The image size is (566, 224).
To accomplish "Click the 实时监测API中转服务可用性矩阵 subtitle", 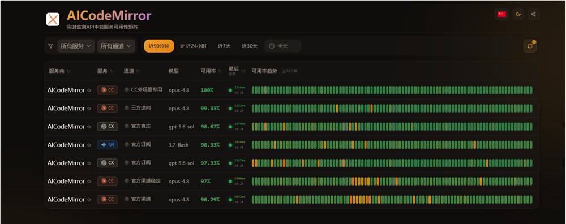I will pyautogui.click(x=103, y=27).
